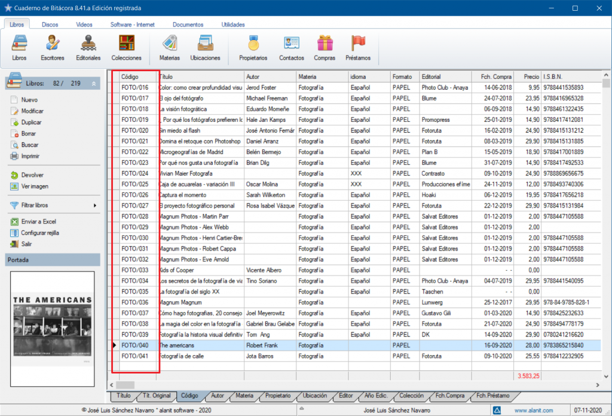612x416 pixels.
Task: Click Enviar a Excel
Action: [38, 222]
